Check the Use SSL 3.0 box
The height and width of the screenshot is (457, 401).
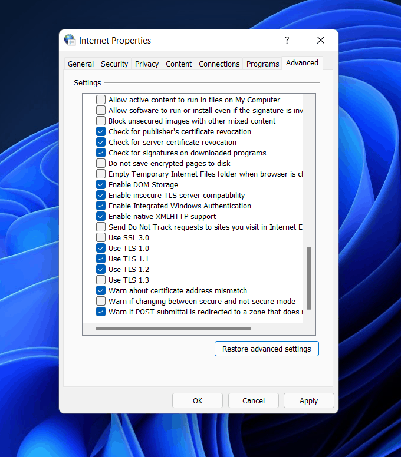101,237
